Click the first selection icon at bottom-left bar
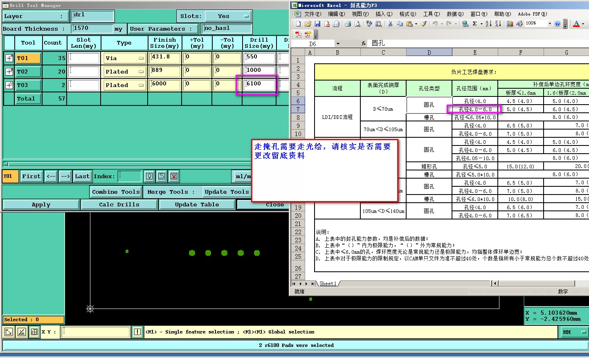 (x=8, y=332)
